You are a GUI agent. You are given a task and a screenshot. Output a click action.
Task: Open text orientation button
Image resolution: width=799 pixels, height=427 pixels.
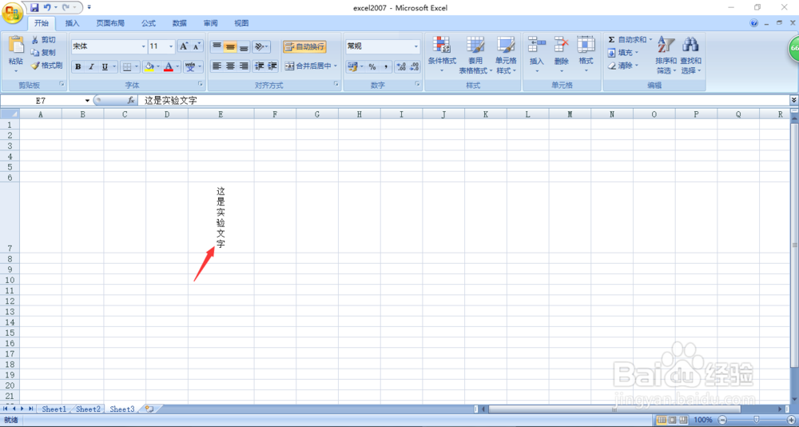pos(261,47)
